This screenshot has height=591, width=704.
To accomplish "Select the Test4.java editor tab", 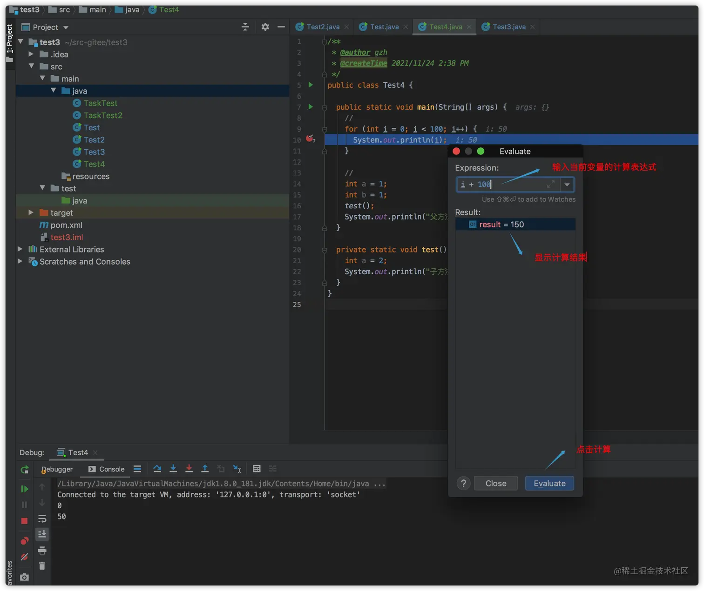I will [445, 27].
